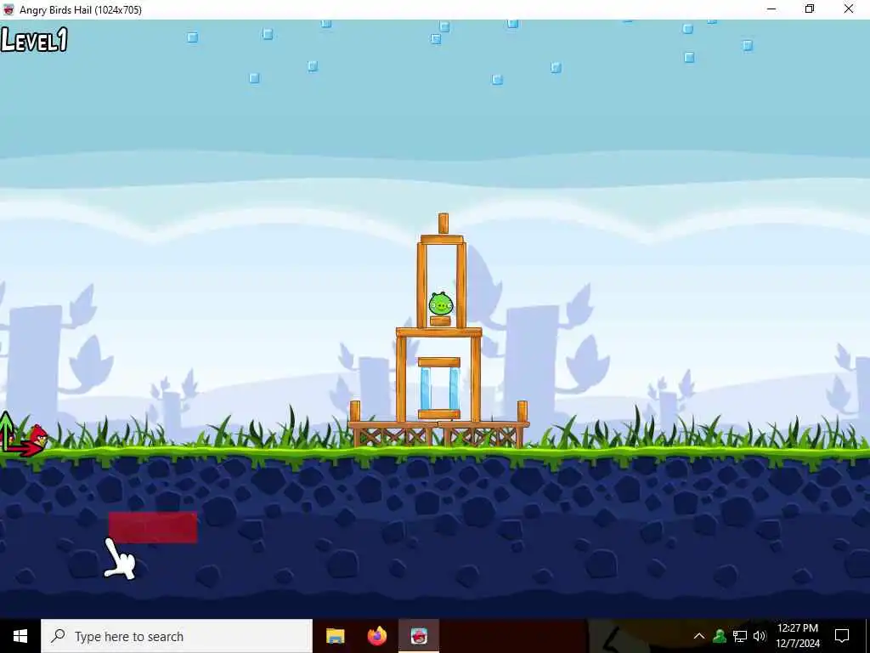The image size is (870, 653).
Task: Close the Angry Birds Hail window
Action: (x=849, y=9)
